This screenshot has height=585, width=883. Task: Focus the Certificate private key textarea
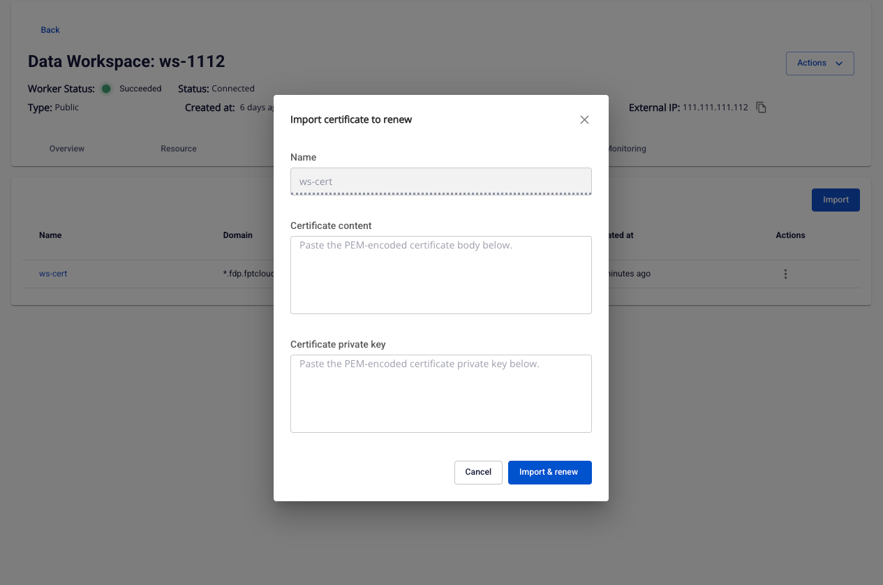[x=440, y=394]
